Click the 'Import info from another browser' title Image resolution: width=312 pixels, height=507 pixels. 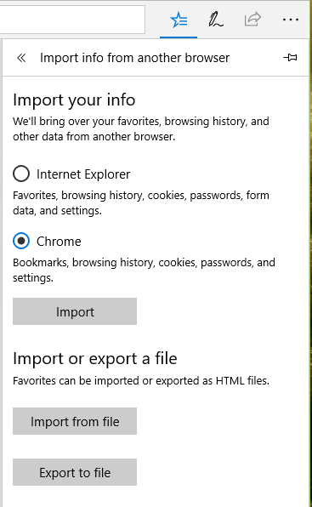pos(134,58)
